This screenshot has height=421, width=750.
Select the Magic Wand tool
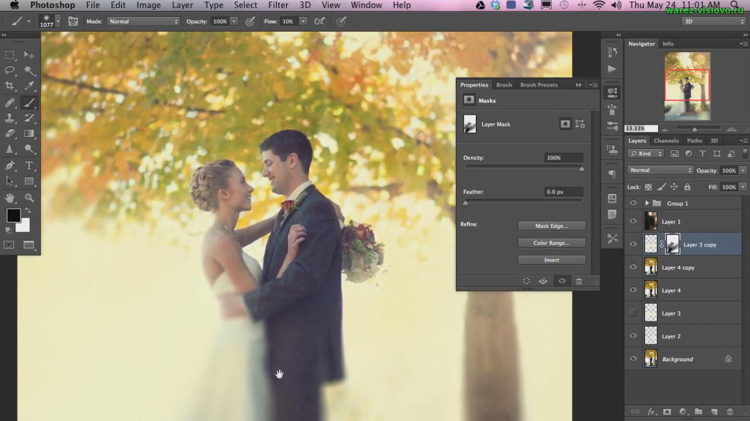(29, 70)
